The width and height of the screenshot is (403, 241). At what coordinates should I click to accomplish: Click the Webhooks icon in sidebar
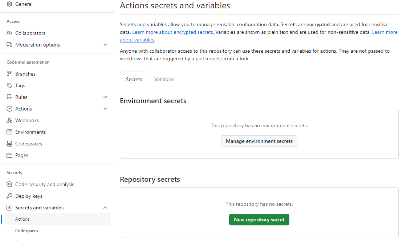click(9, 120)
